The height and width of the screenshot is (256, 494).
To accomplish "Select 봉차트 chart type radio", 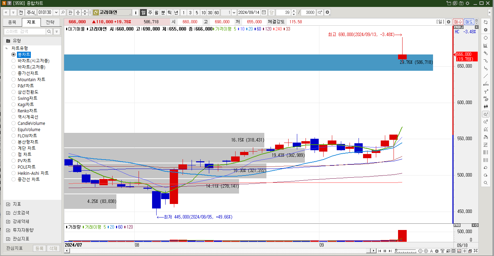I will pyautogui.click(x=14, y=54).
